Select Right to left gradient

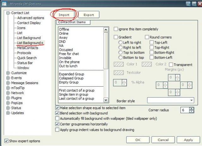coord(120,47)
